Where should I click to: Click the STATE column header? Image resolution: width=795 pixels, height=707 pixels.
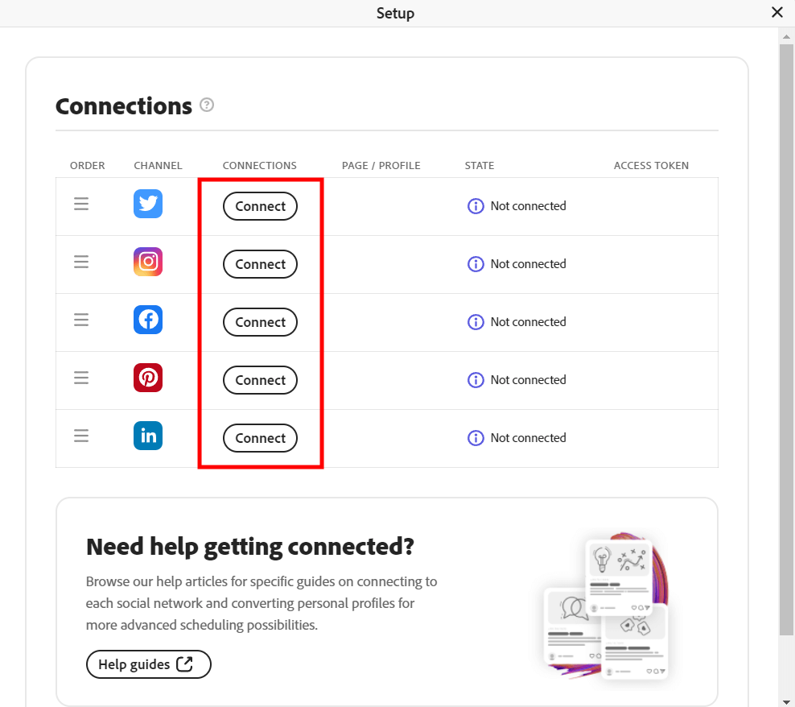pos(479,165)
